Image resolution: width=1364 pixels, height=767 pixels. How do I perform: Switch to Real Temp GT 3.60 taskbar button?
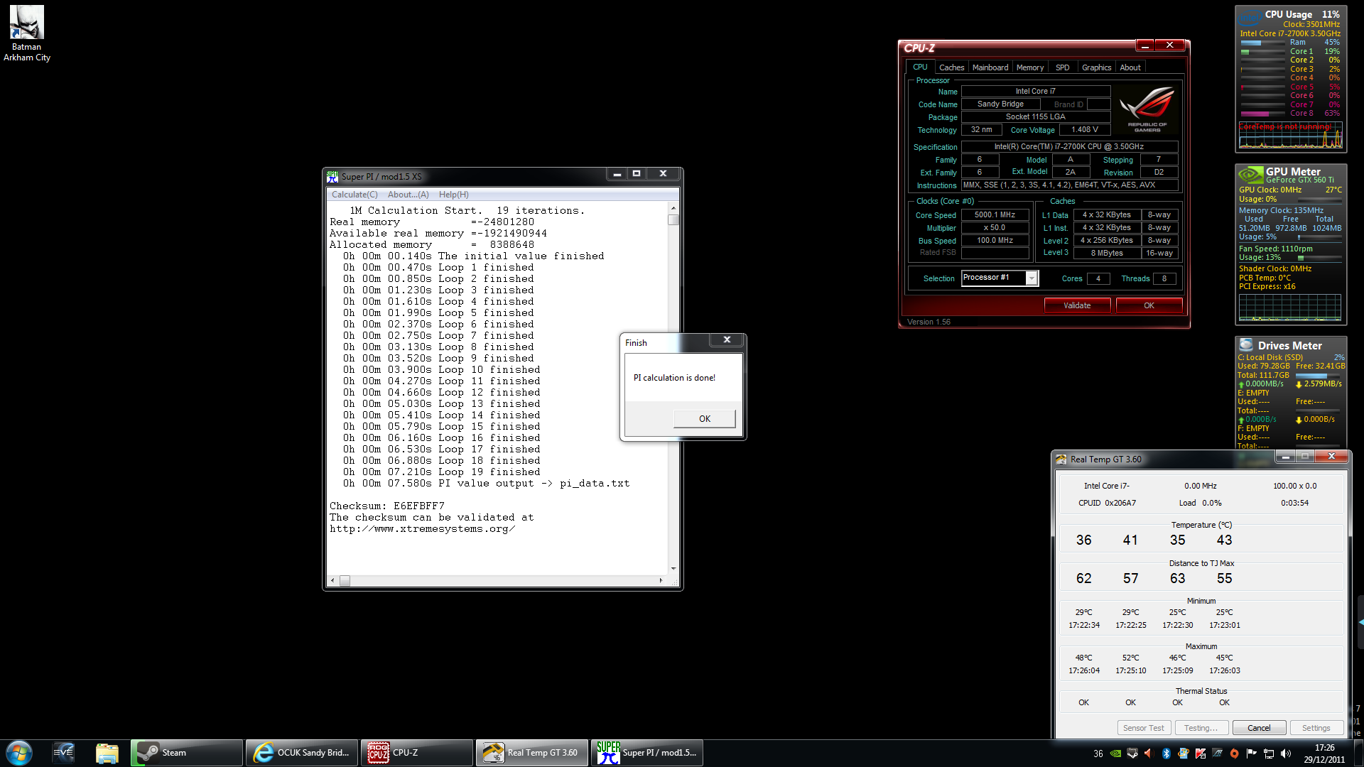532,753
